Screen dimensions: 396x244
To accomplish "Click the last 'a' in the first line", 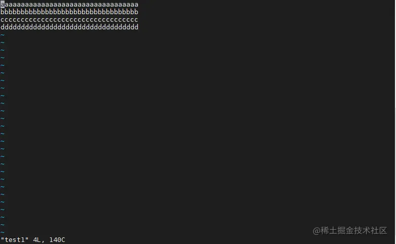I will [136, 5].
